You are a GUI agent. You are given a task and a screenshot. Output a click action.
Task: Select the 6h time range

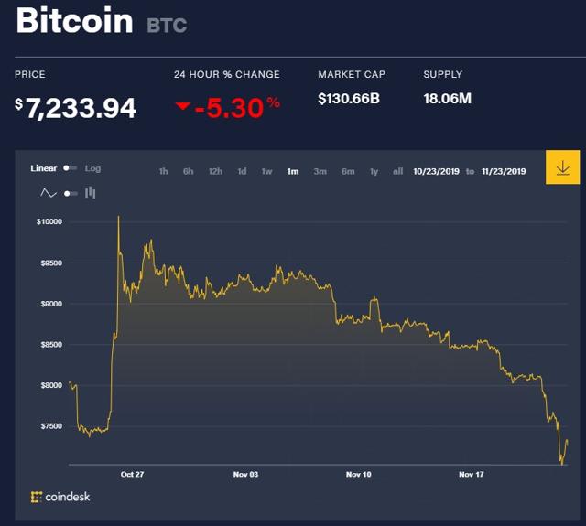189,171
